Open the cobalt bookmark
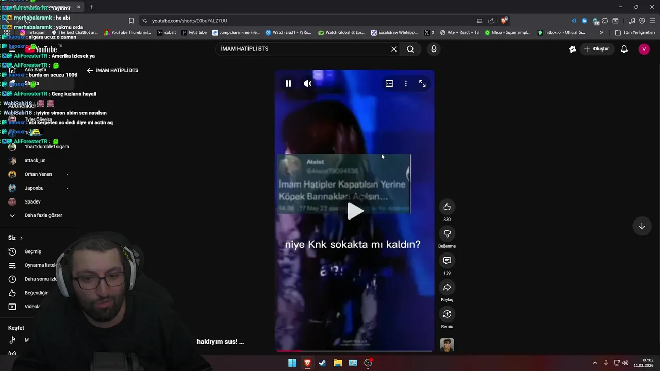The image size is (660, 371). pos(166,32)
